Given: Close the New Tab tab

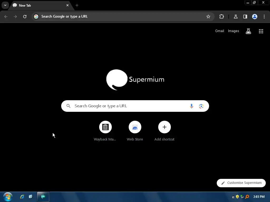Looking at the screenshot, I should click(67, 5).
